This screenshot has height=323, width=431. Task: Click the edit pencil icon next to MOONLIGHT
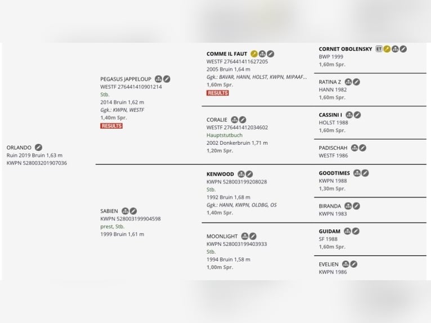(253, 236)
